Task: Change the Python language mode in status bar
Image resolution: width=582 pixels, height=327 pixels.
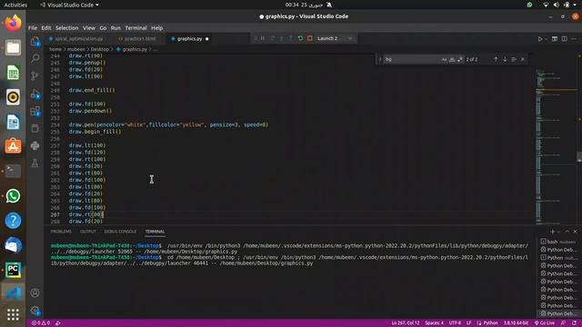Action: (490, 323)
